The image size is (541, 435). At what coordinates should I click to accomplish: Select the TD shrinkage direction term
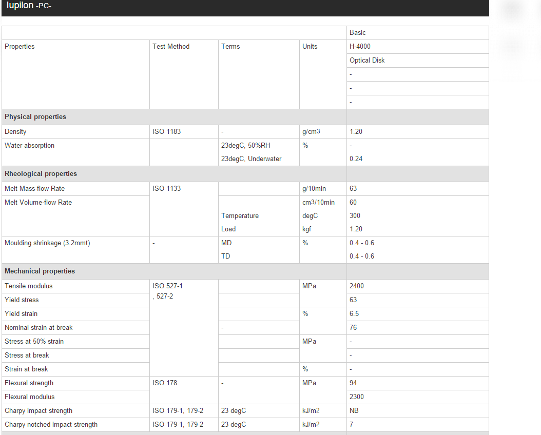[226, 256]
